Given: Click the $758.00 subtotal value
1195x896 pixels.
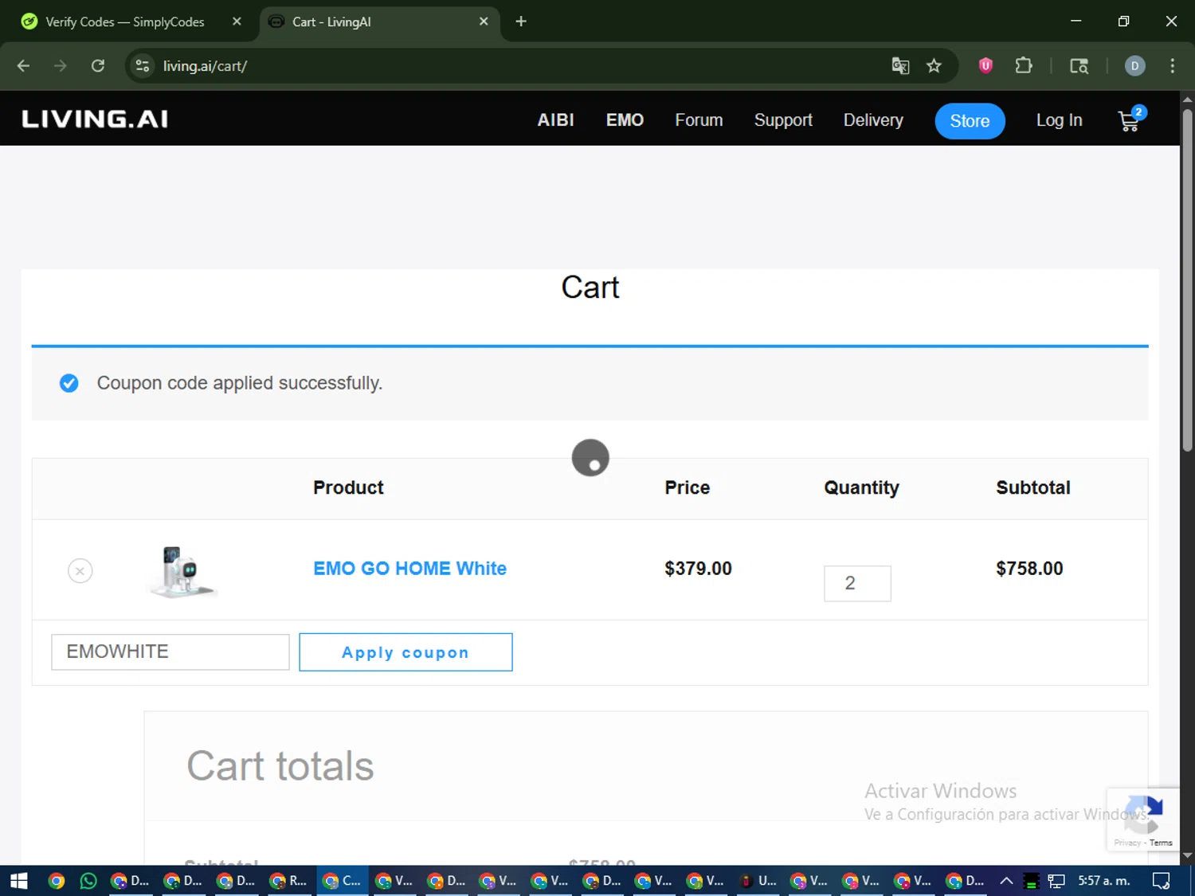Looking at the screenshot, I should [x=1029, y=569].
